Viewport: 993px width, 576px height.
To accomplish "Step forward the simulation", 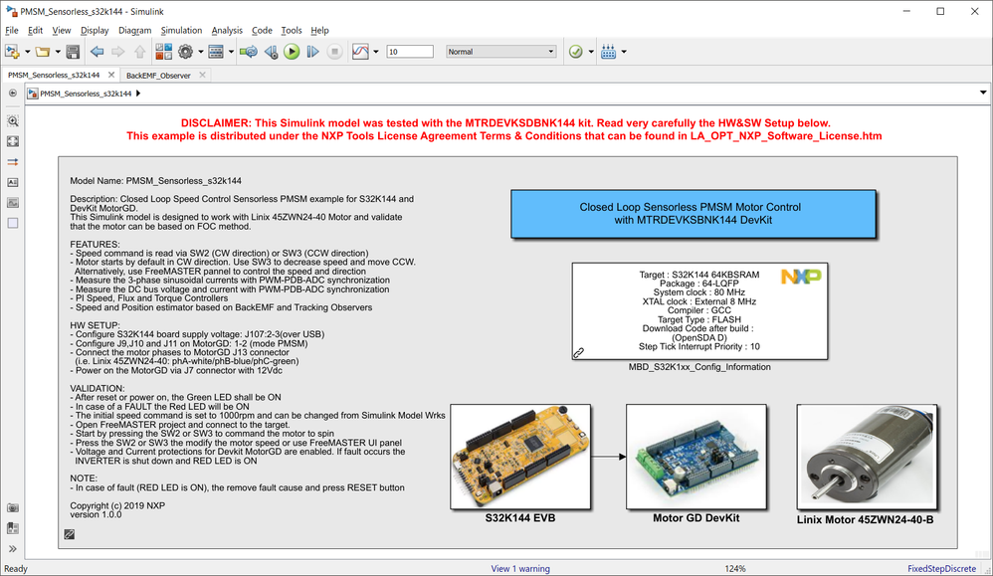I will [x=312, y=52].
